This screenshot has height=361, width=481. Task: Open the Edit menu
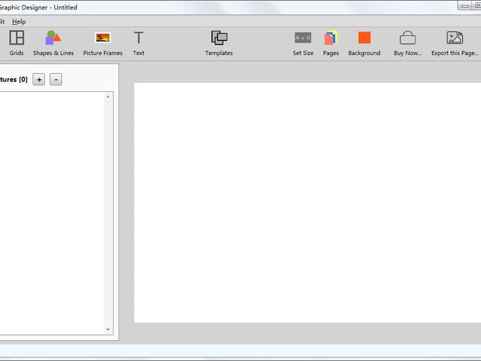tap(2, 22)
